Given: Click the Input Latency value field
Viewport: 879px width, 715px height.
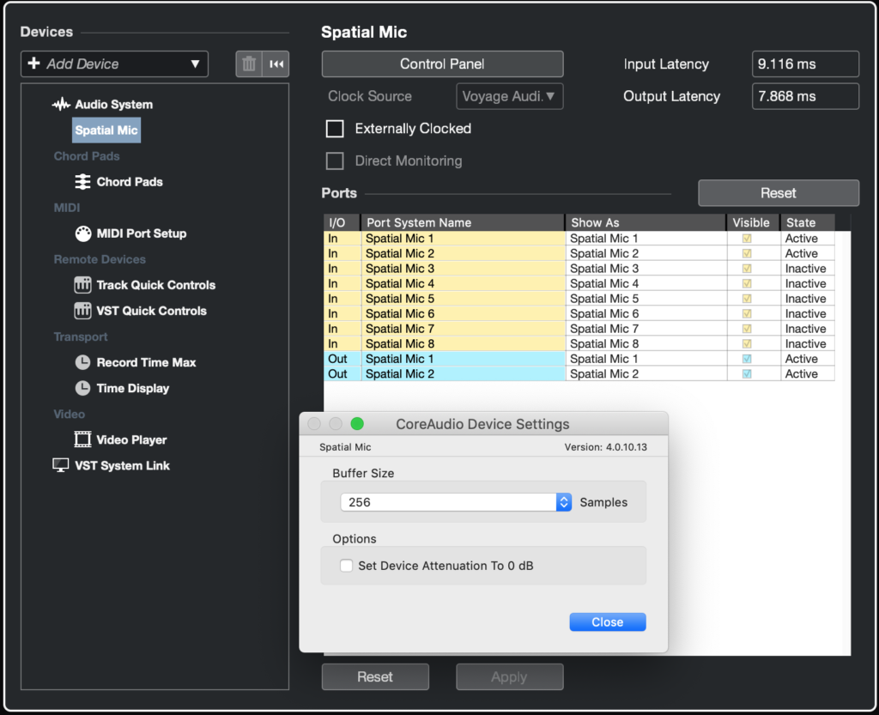Looking at the screenshot, I should click(x=805, y=64).
